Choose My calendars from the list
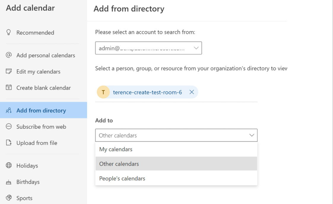The width and height of the screenshot is (333, 204). 116,149
